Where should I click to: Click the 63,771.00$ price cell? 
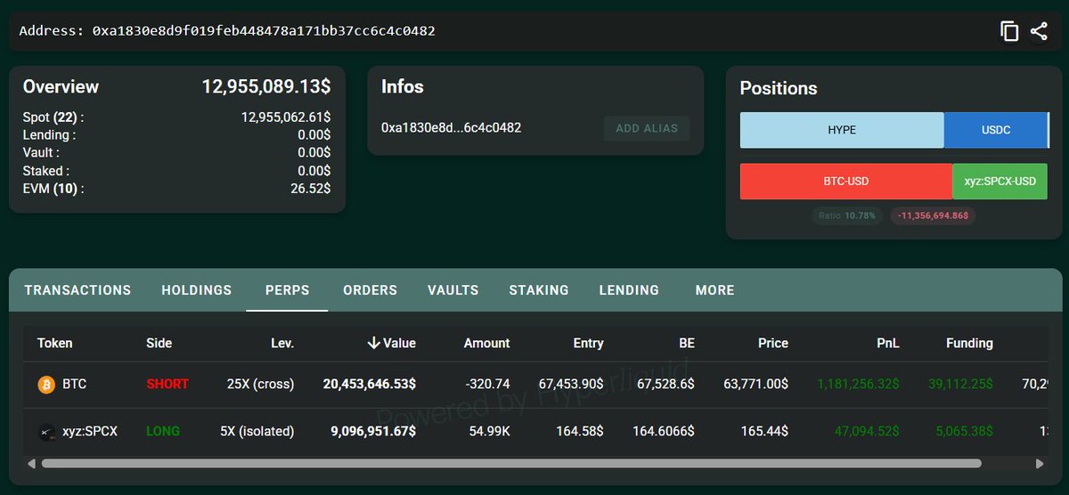[755, 385]
